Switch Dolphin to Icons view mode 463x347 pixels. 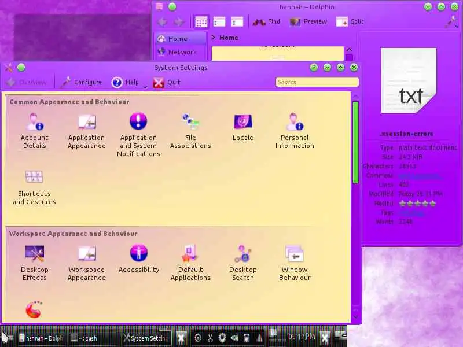coord(201,21)
